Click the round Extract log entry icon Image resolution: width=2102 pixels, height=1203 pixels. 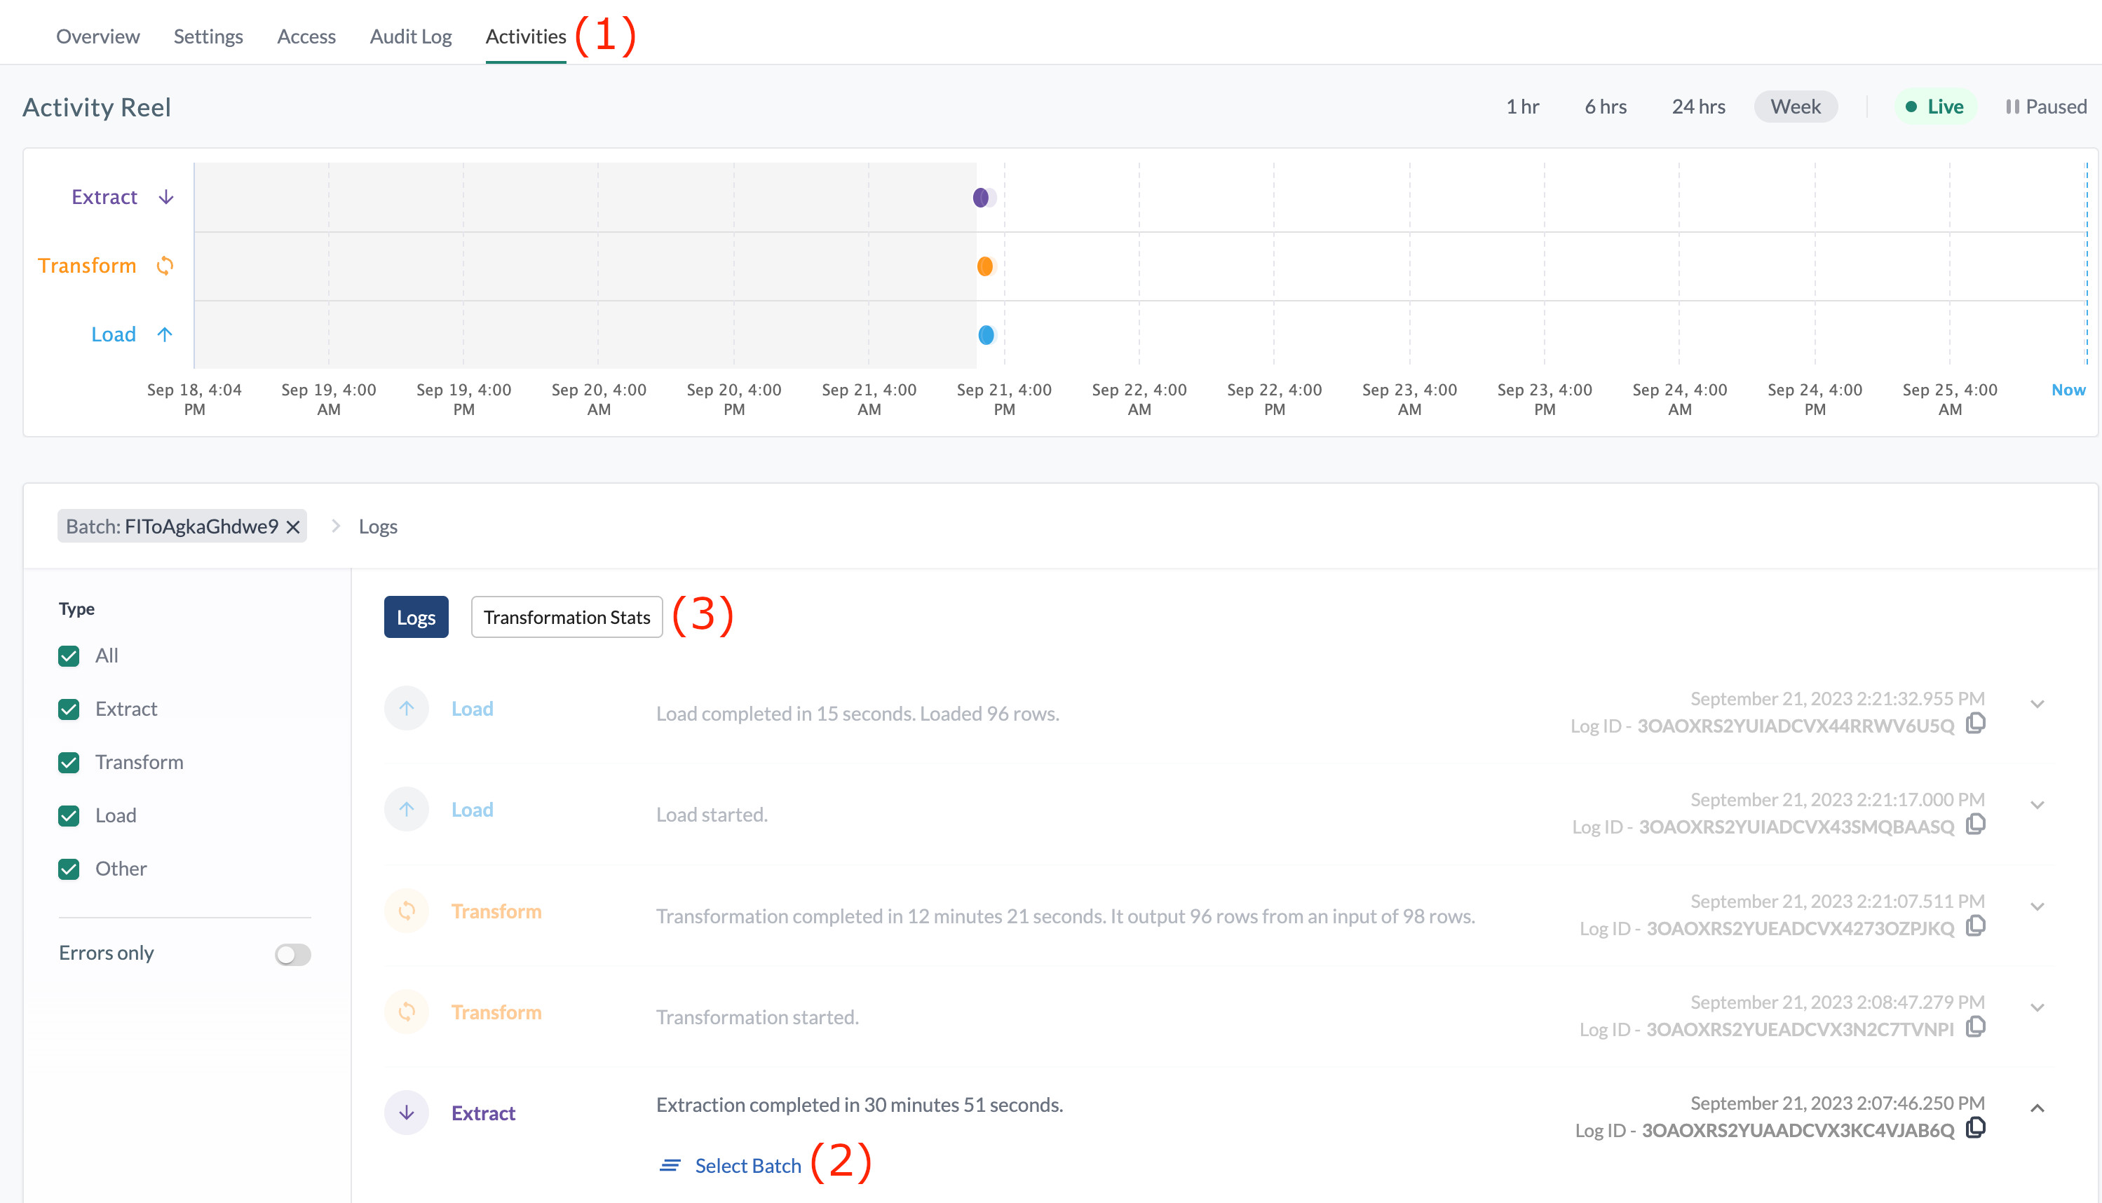pyautogui.click(x=407, y=1112)
